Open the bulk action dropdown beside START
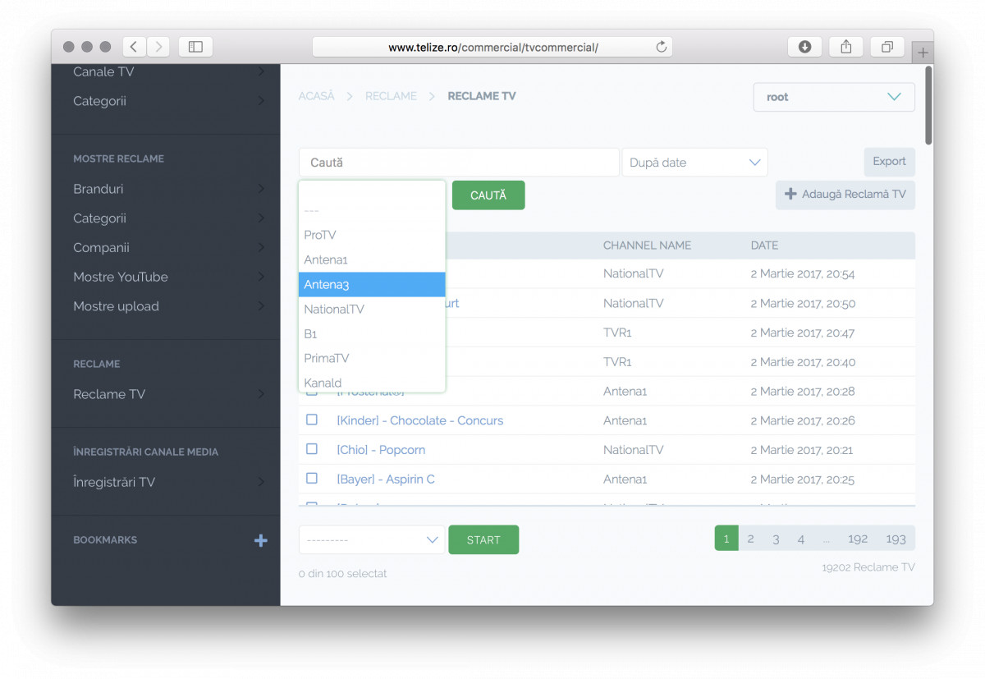985x679 pixels. point(372,539)
